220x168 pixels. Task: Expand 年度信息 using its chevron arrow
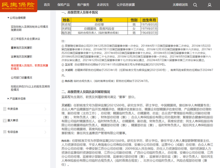[45, 109]
